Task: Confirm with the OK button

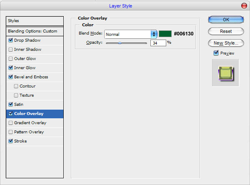Action: (226, 20)
